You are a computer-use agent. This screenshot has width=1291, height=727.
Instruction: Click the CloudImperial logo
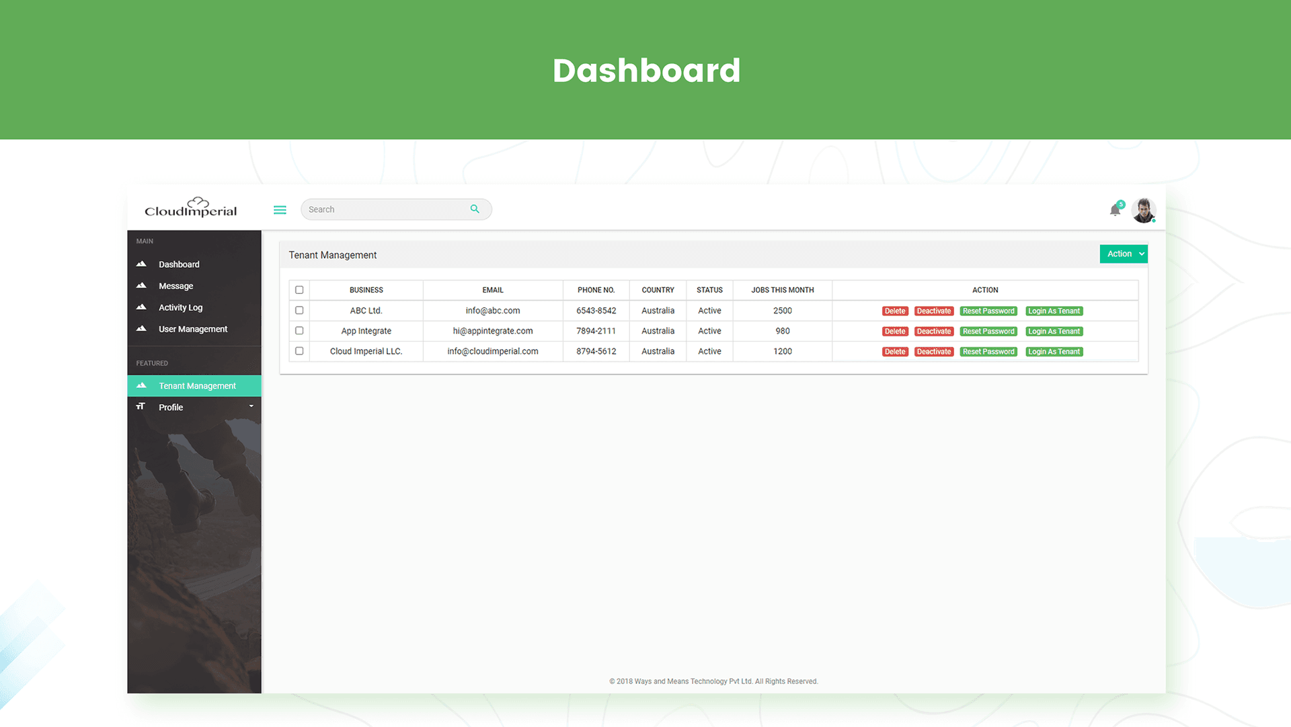point(191,208)
